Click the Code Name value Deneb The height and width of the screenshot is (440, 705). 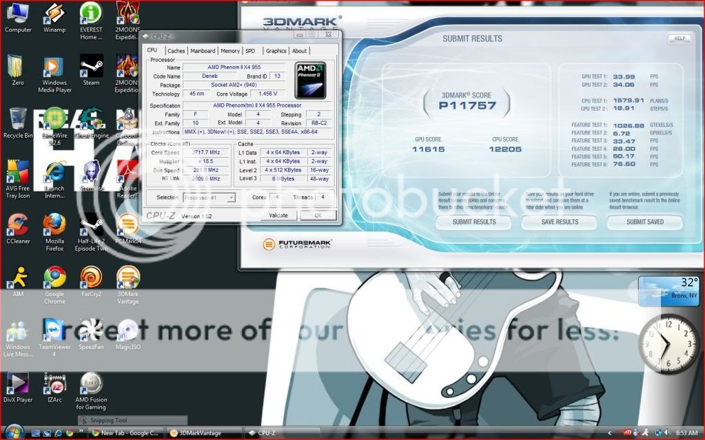click(210, 76)
